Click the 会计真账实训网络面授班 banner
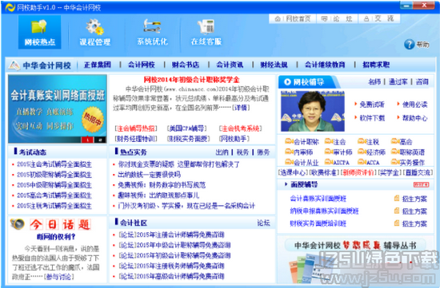Image resolution: width=440 pixels, height=288 pixels. [x=58, y=108]
